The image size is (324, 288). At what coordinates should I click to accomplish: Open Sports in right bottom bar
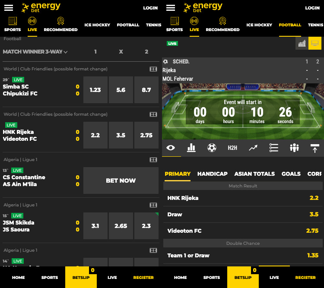(x=212, y=278)
